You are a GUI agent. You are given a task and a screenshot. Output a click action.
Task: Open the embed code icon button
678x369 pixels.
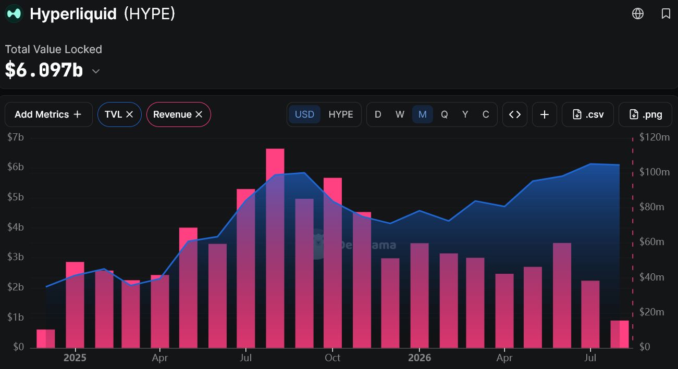pos(515,114)
